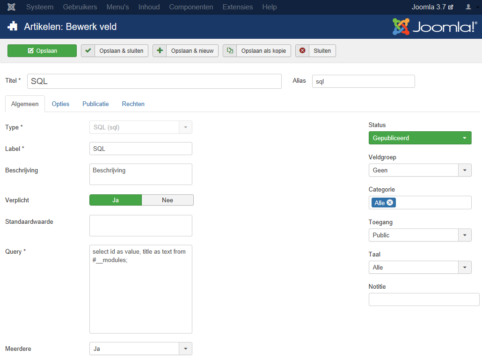Image resolution: width=482 pixels, height=363 pixels.
Task: Set Verplicht to Ja
Action: pyautogui.click(x=116, y=200)
